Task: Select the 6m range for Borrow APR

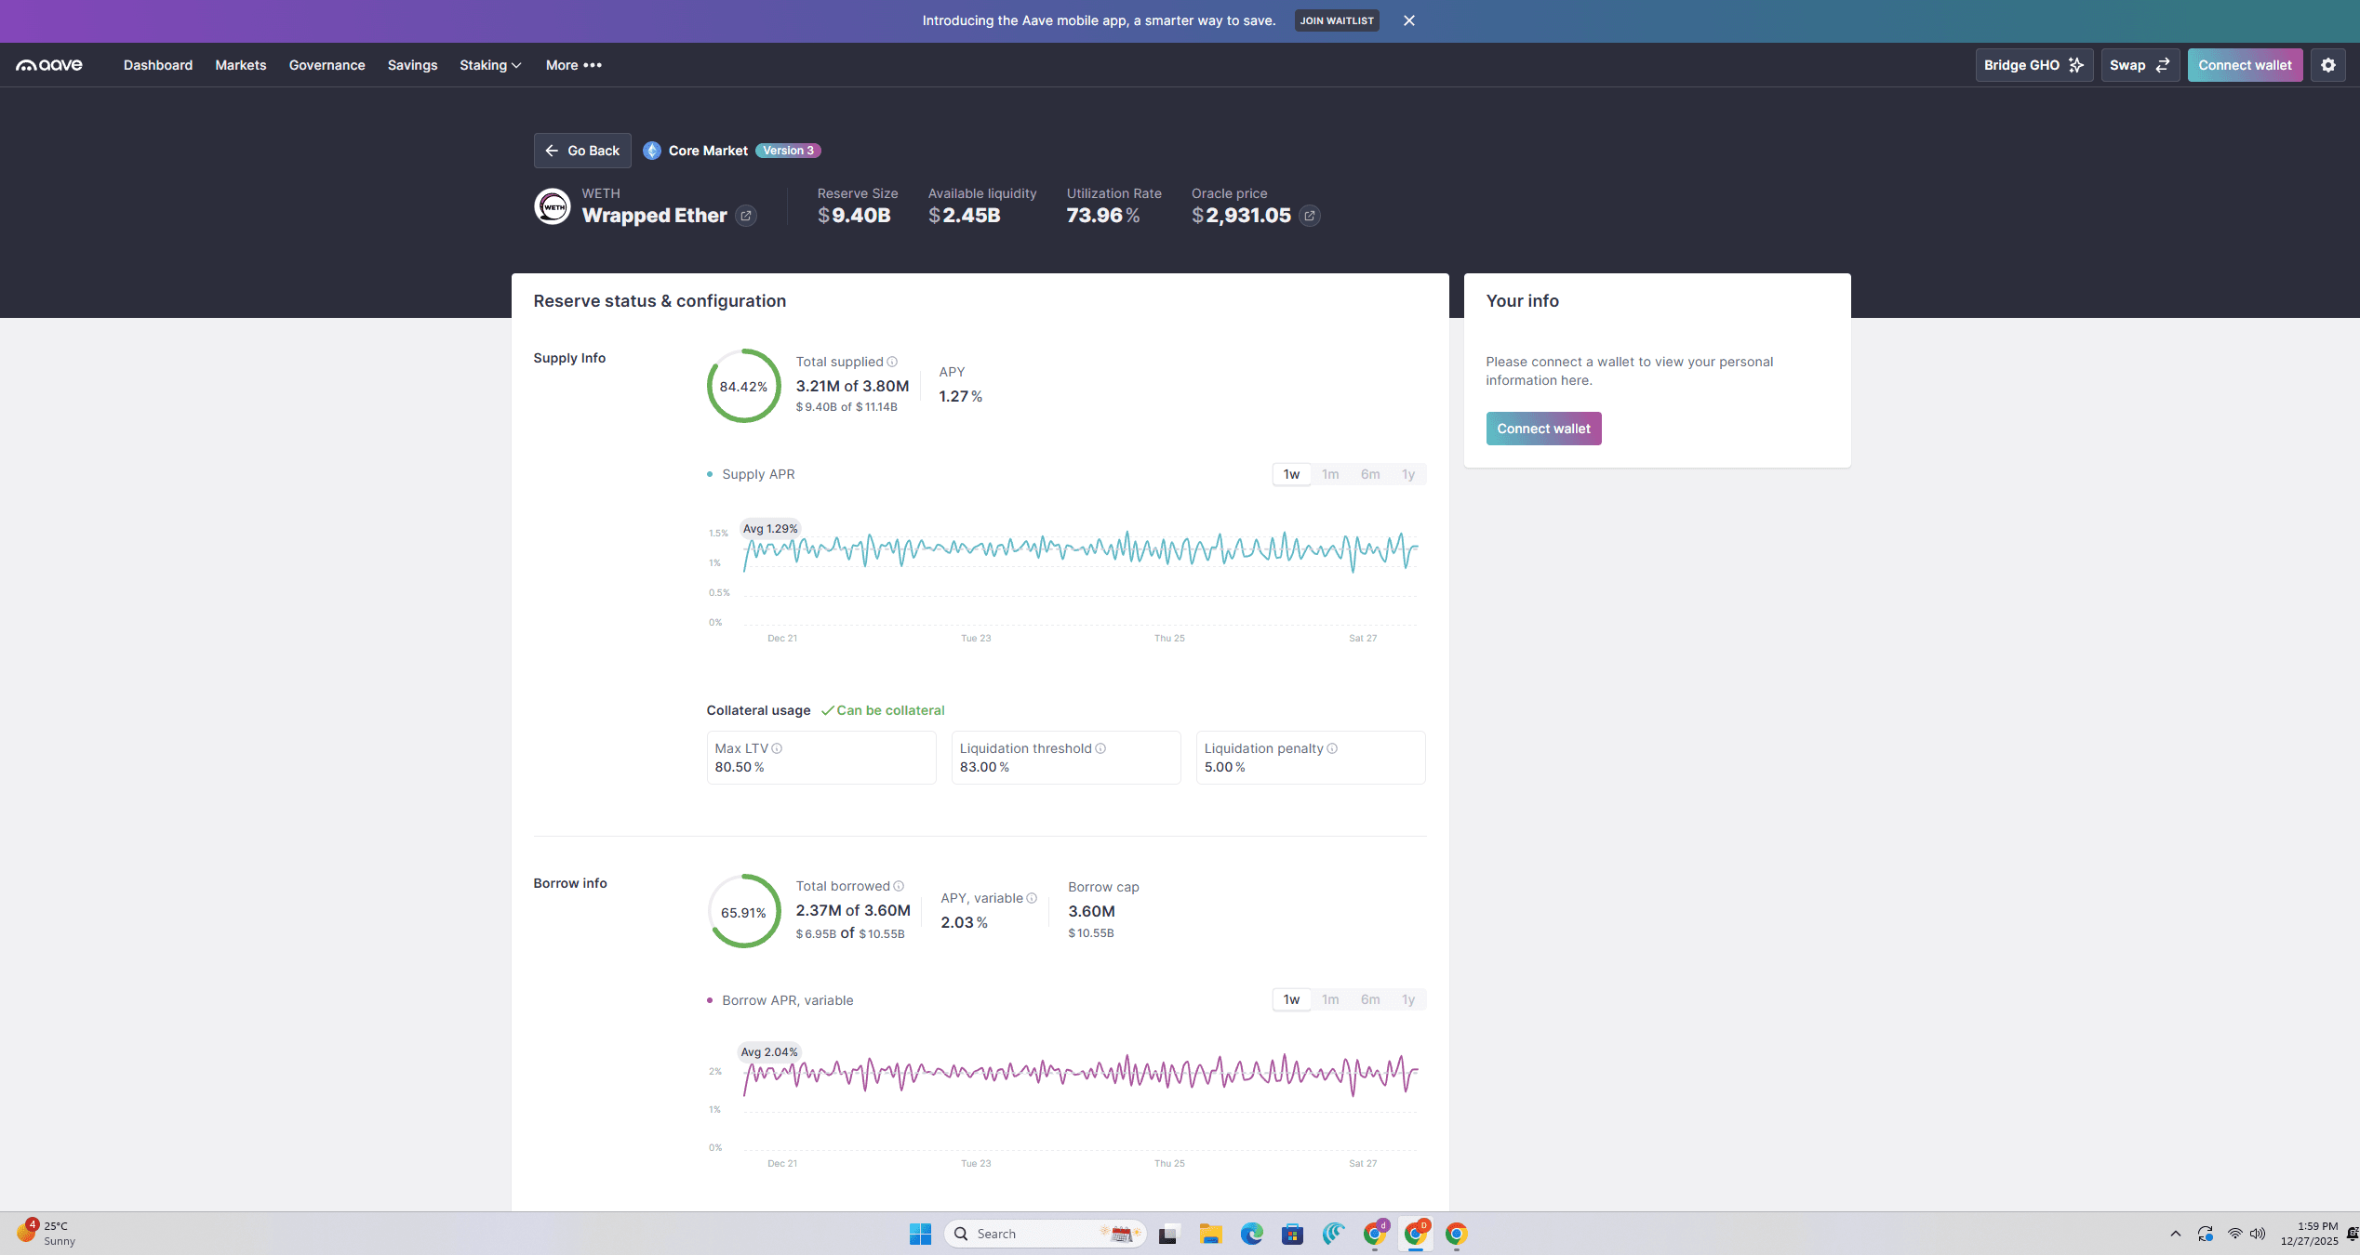Action: (x=1369, y=999)
